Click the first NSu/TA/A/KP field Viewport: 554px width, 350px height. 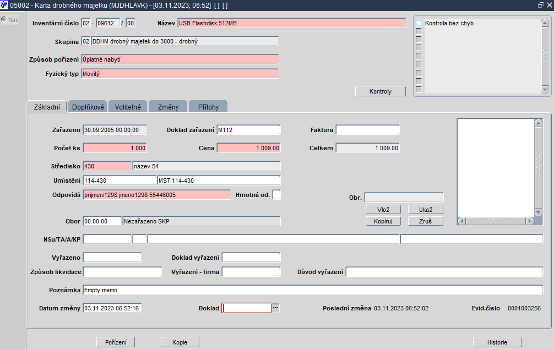107,239
